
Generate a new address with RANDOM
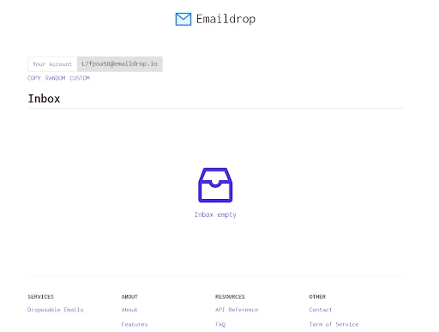pos(55,78)
